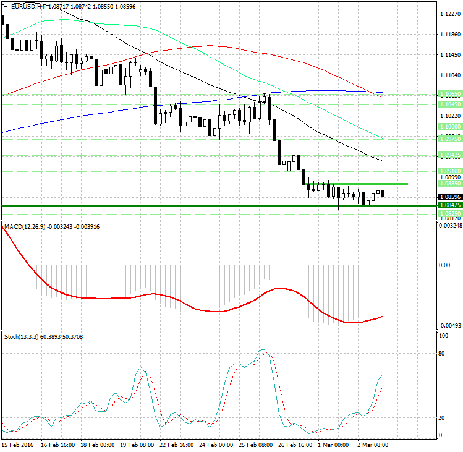The width and height of the screenshot is (463, 452).
Task: Click the 80 level on Stochastic scale
Action: 443,354
